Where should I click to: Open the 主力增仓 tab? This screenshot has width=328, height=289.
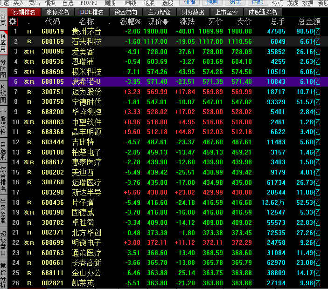point(159,12)
